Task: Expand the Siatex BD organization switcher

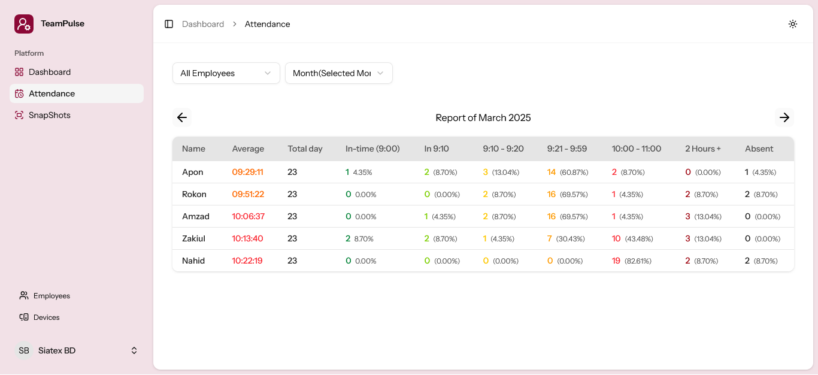Action: [x=134, y=350]
